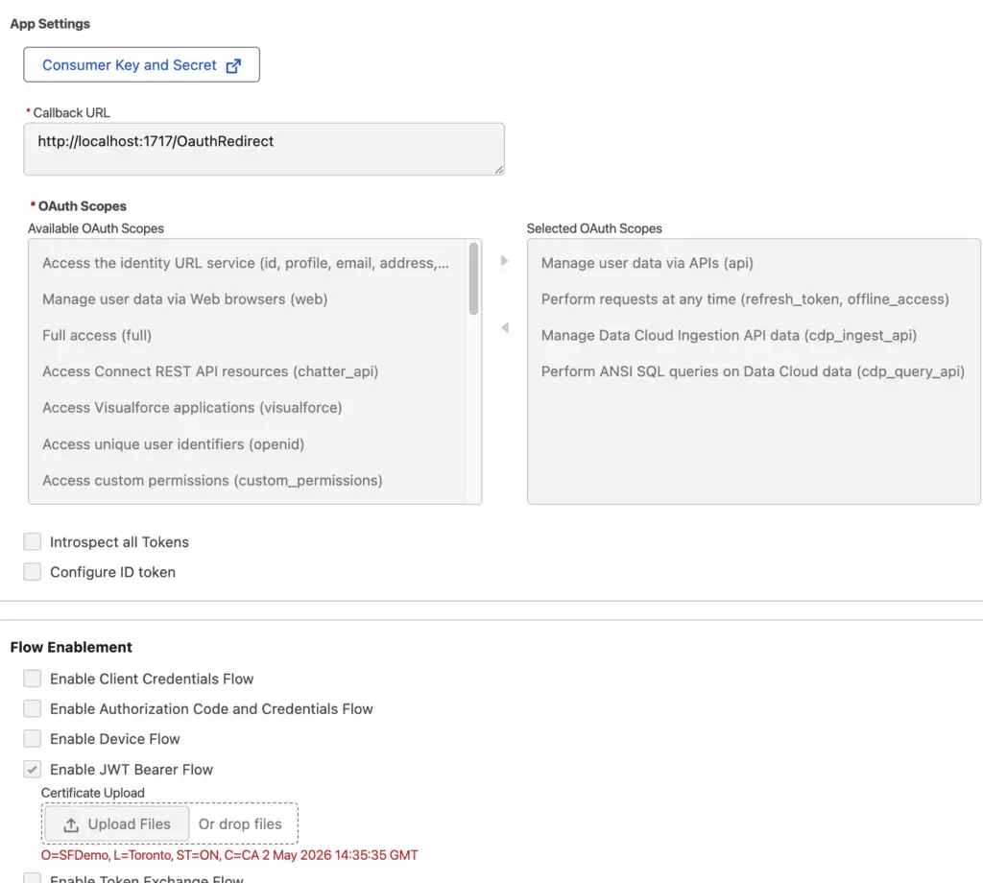
Task: Click the external link icon beside Consumer Key
Action: click(x=233, y=66)
